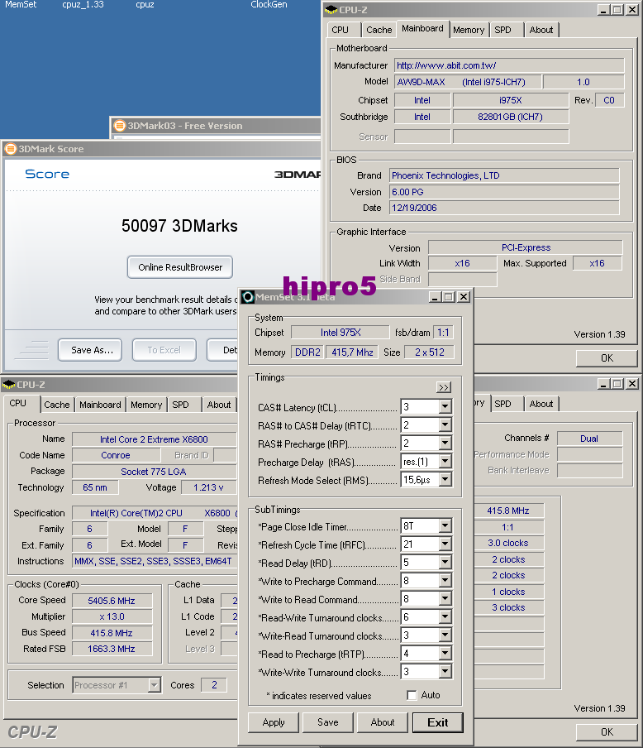The image size is (643, 748).
Task: Click the 50097 3DMarks score text
Action: pyautogui.click(x=179, y=226)
